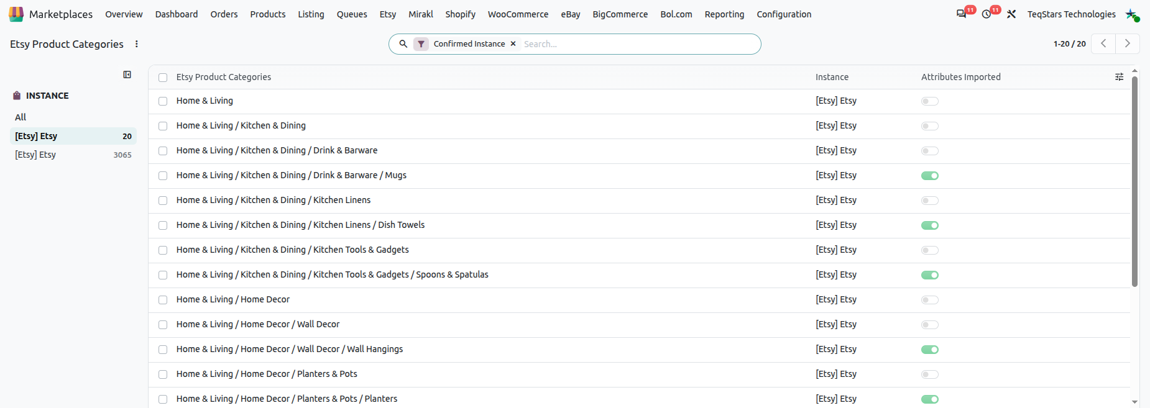
Task: Open the Bol.com menu
Action: point(676,14)
